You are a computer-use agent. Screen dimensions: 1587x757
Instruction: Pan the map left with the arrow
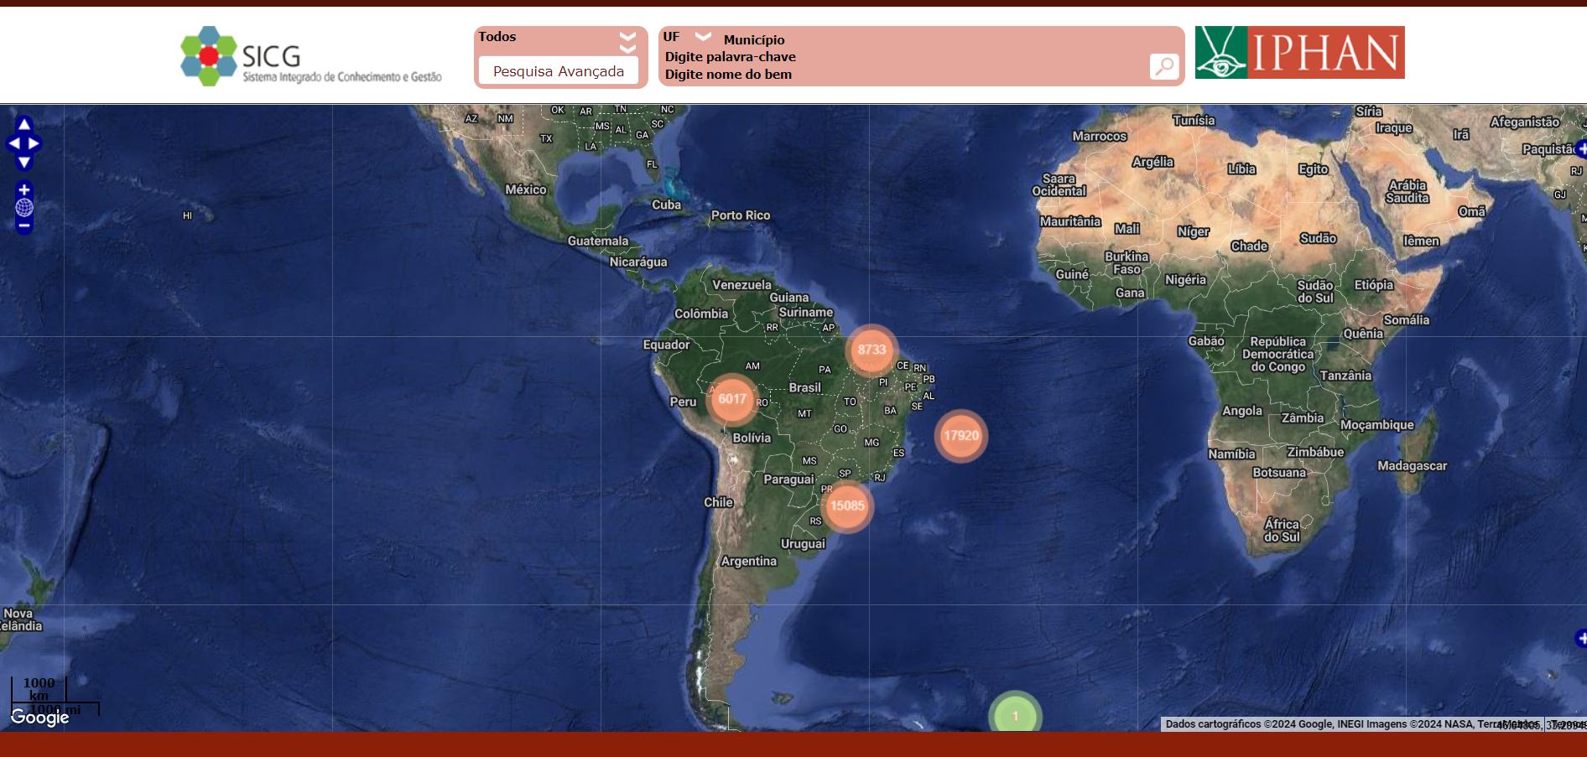coord(13,143)
